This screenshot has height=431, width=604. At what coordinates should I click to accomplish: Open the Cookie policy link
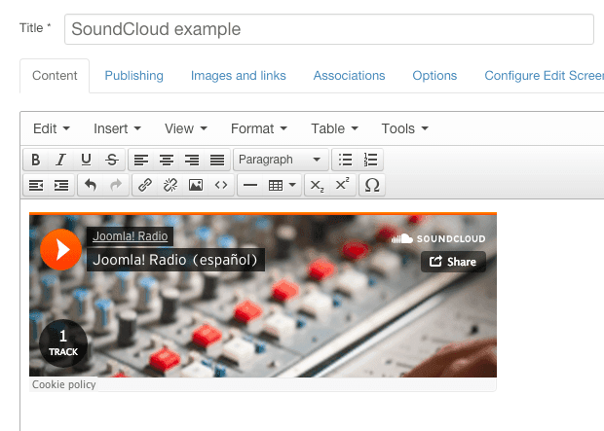click(x=64, y=384)
